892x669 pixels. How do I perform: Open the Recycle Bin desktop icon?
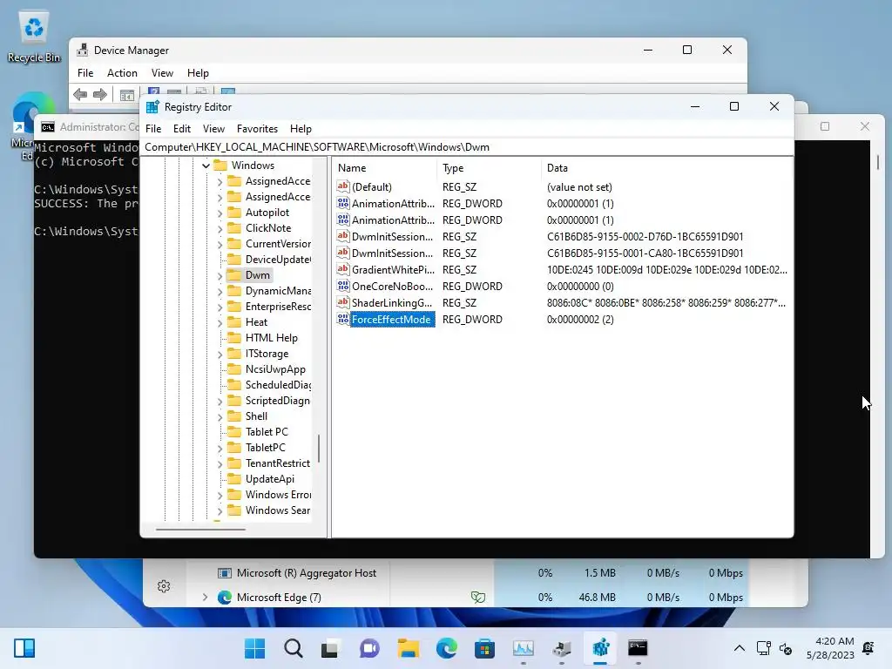[x=34, y=37]
